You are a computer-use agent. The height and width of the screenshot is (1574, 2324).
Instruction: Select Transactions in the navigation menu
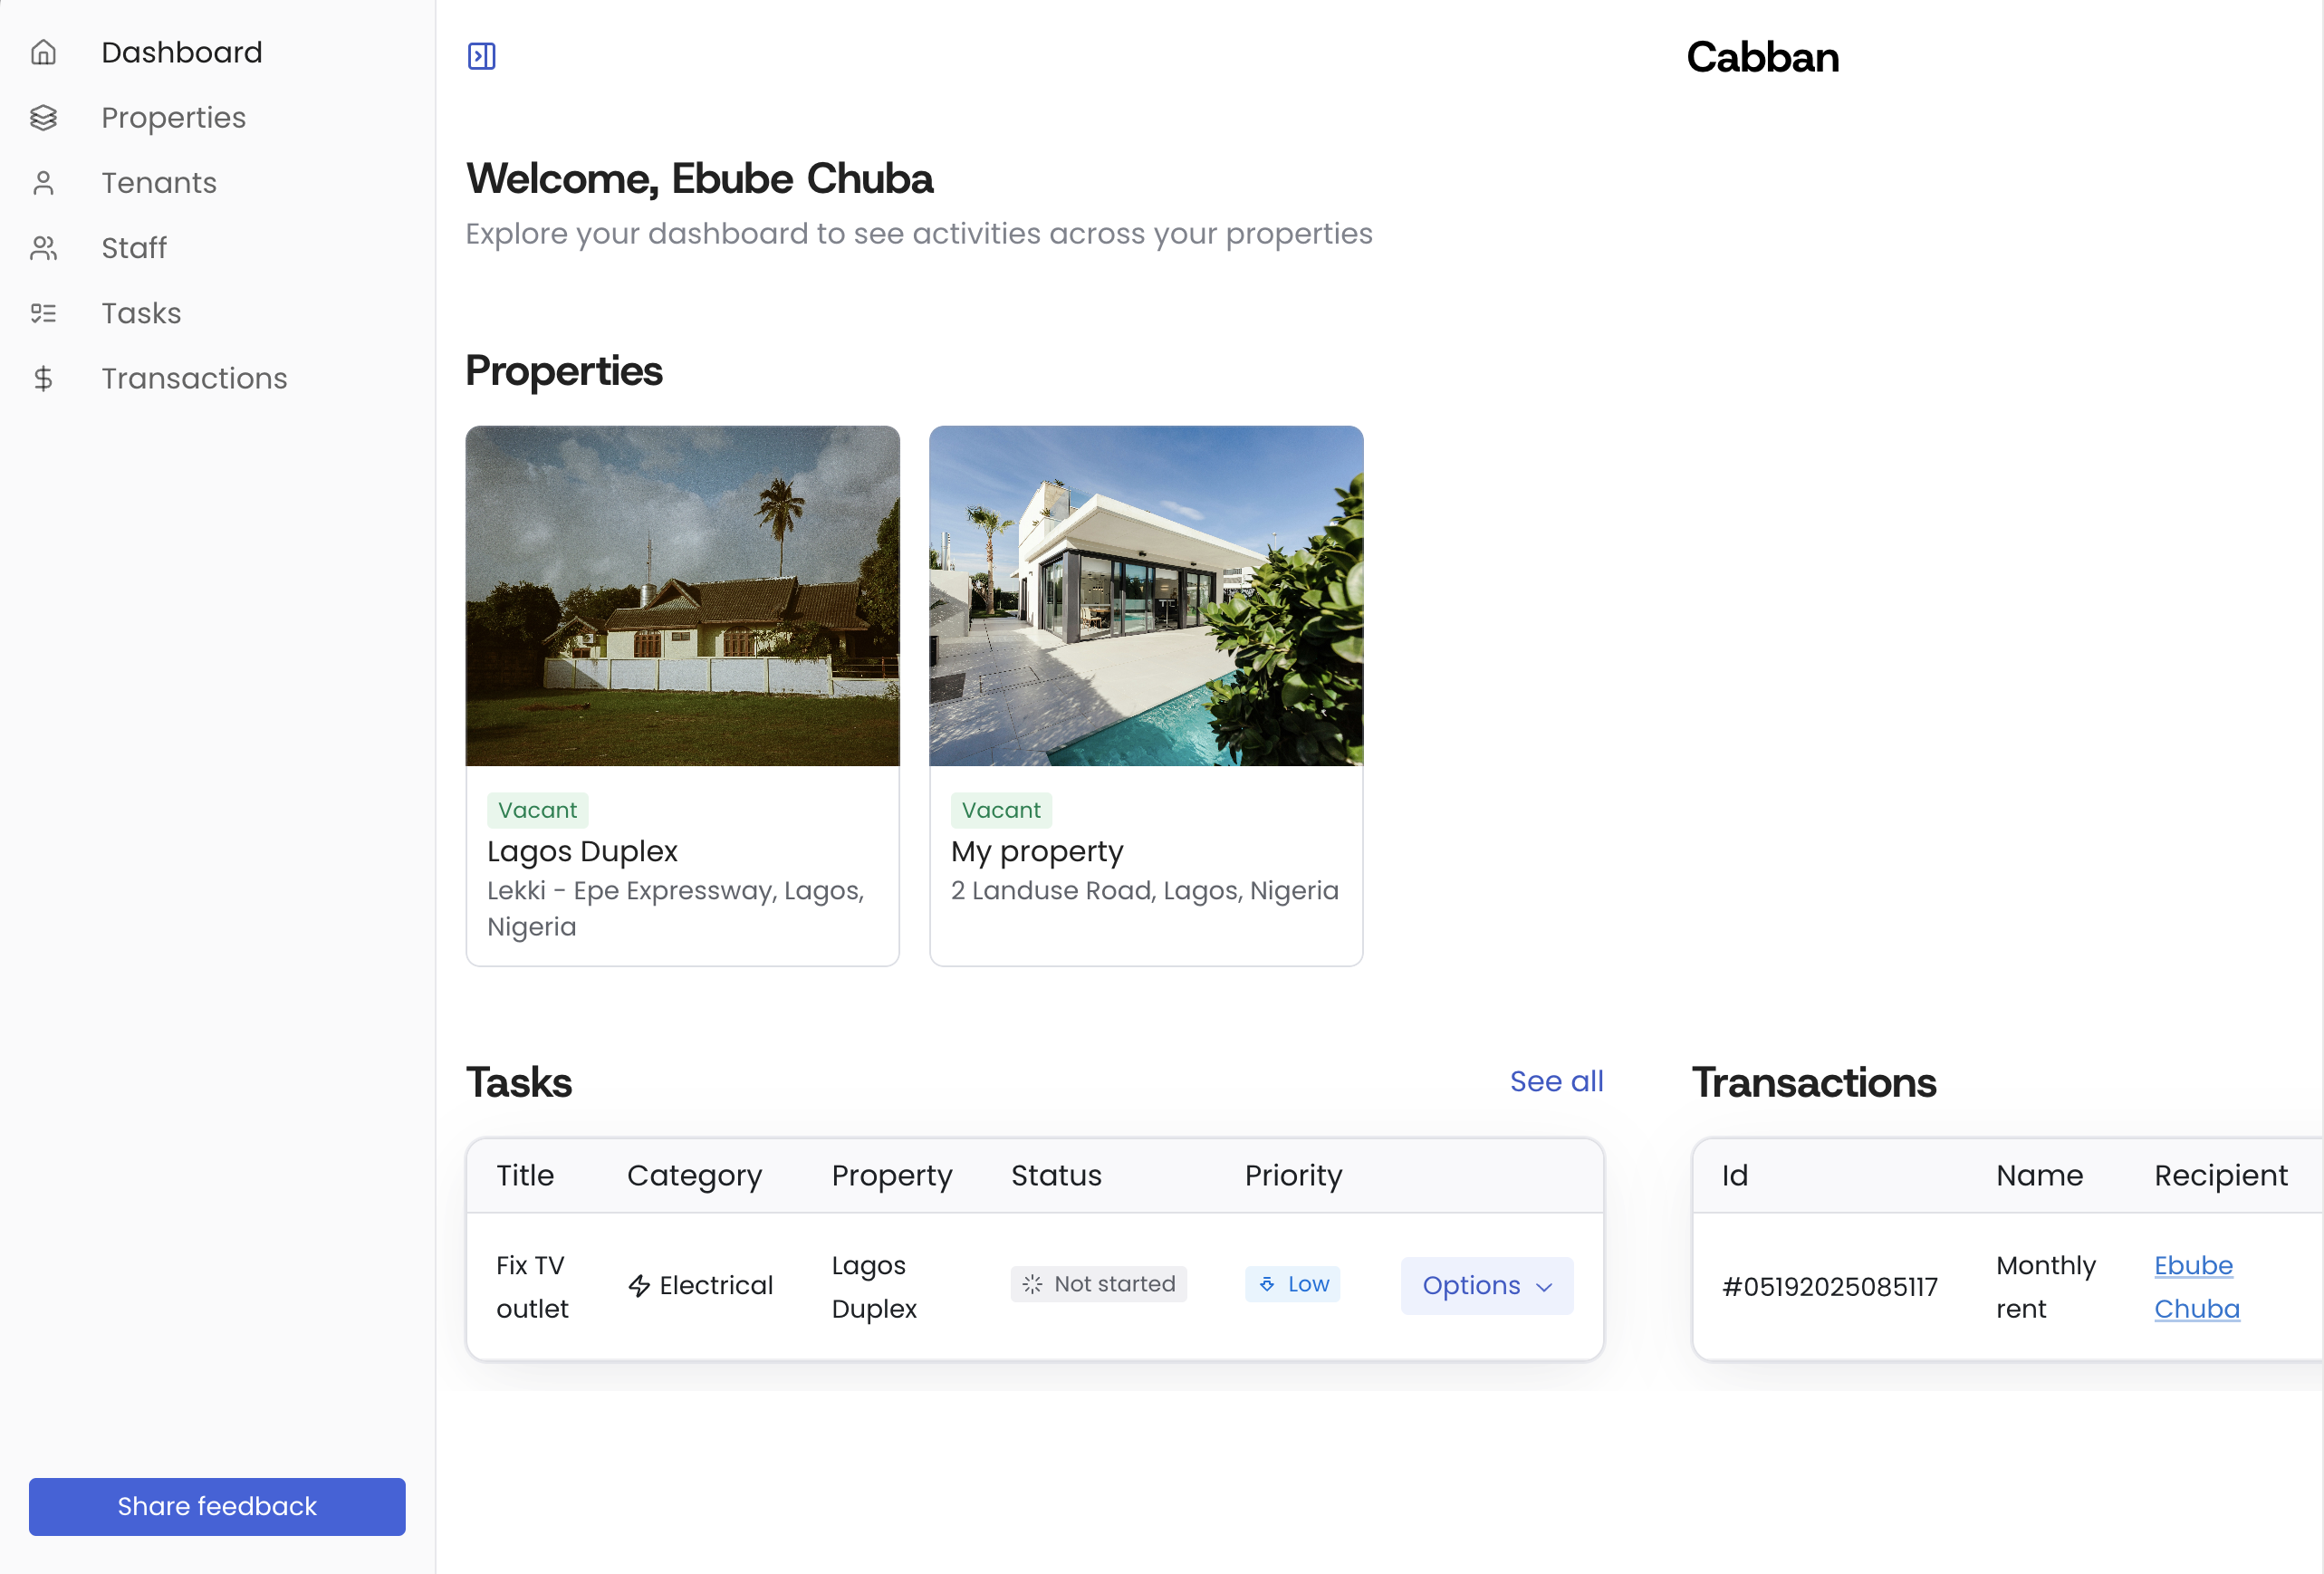(x=194, y=378)
